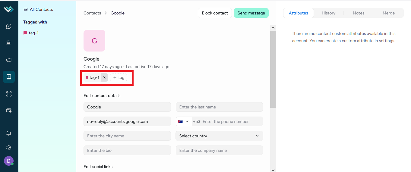Open the Settings gear icon
The image size is (411, 172).
pyautogui.click(x=9, y=148)
